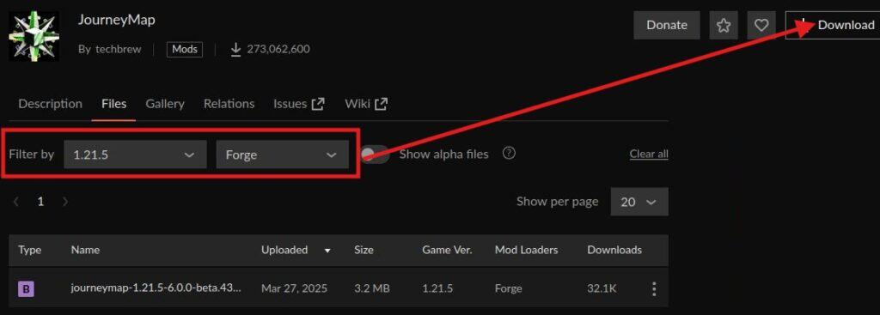
Task: Toggle the Show alpha files switch
Action: [375, 154]
